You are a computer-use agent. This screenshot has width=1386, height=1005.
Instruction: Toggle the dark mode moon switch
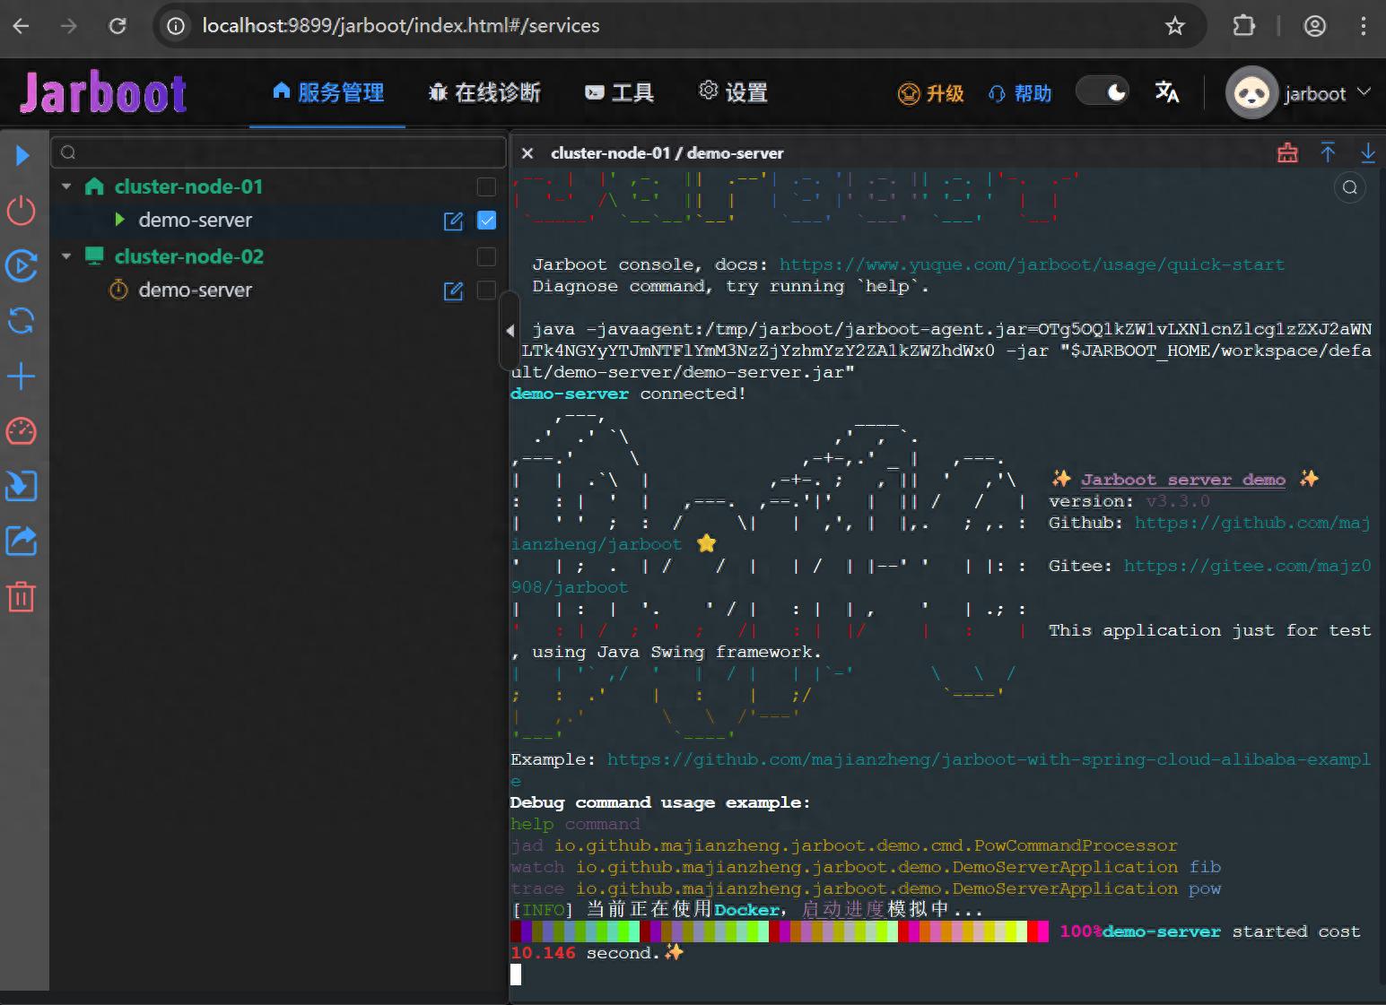pos(1103,92)
